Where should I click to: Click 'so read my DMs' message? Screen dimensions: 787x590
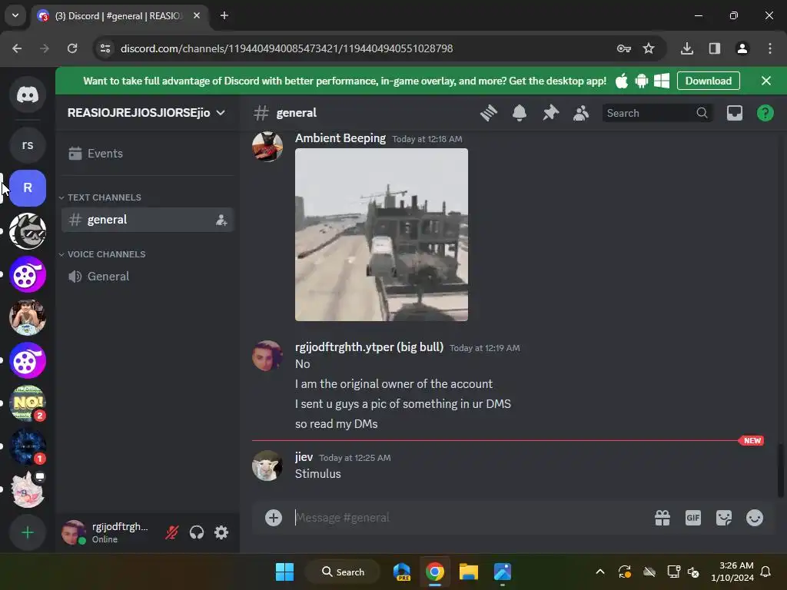click(x=337, y=424)
